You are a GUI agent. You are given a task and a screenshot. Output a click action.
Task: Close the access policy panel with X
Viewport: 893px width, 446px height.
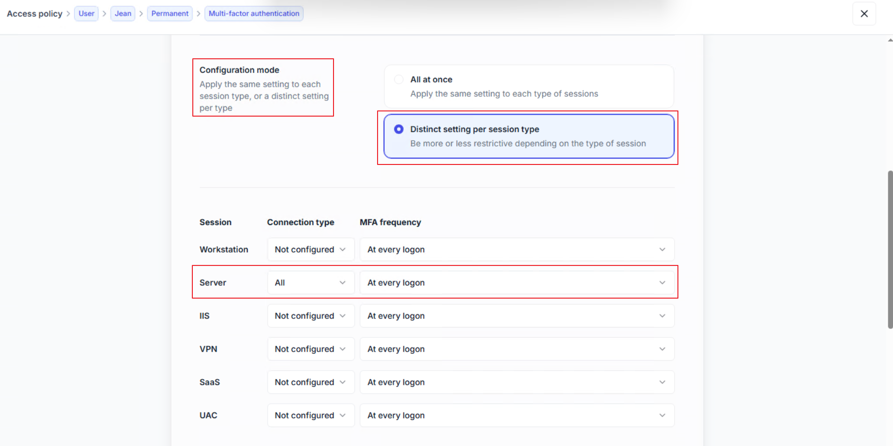pyautogui.click(x=864, y=14)
